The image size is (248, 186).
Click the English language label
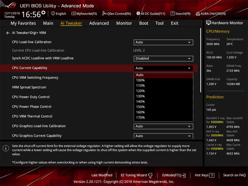pos(61,13)
